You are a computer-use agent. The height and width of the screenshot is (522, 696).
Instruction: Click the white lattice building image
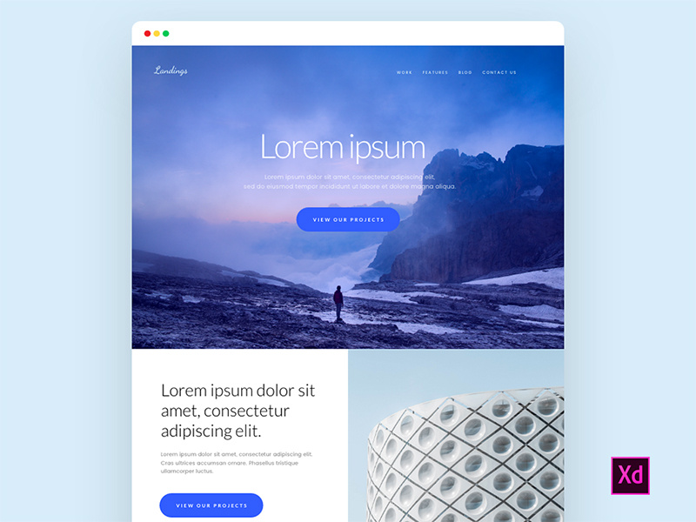click(x=465, y=454)
